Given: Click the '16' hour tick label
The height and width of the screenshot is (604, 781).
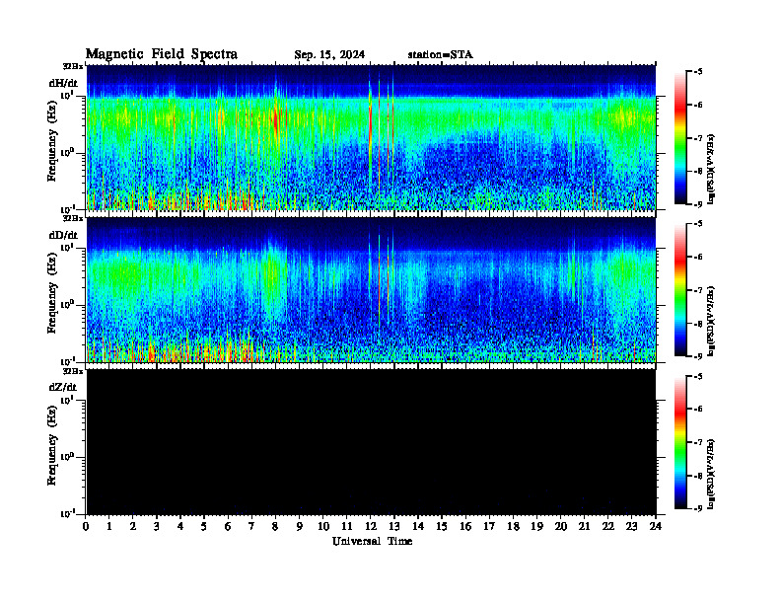Looking at the screenshot, I should tap(465, 527).
